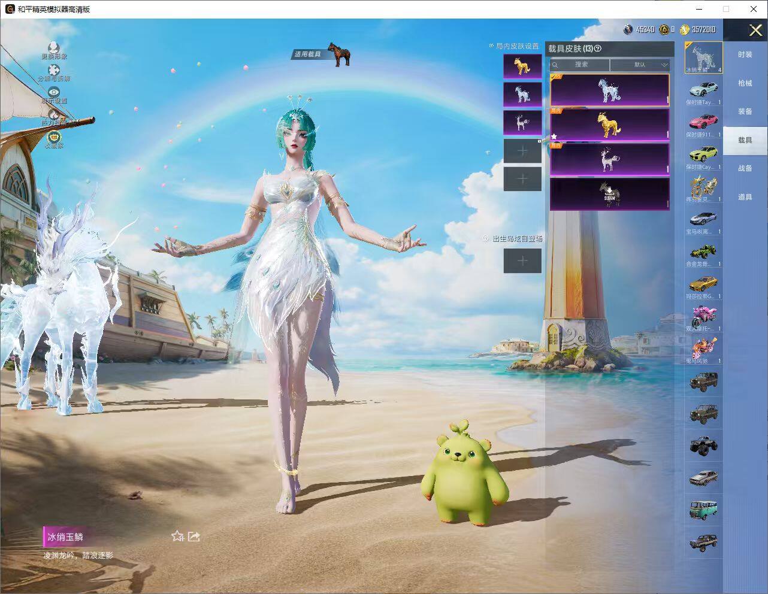Click the 冰绡玉鳞 skin name label
This screenshot has width=768, height=594.
65,537
